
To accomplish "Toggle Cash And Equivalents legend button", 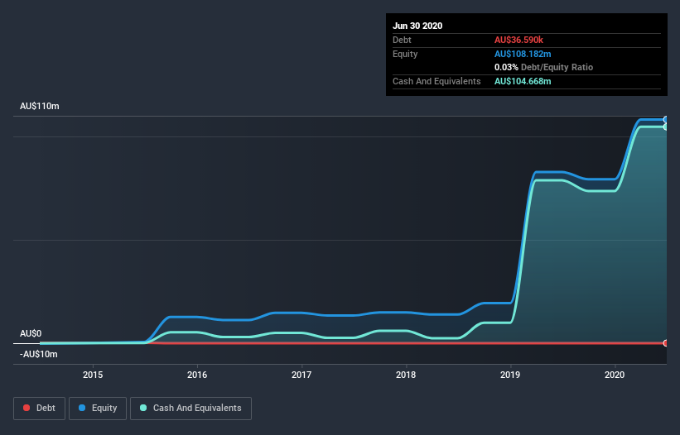I will point(190,409).
